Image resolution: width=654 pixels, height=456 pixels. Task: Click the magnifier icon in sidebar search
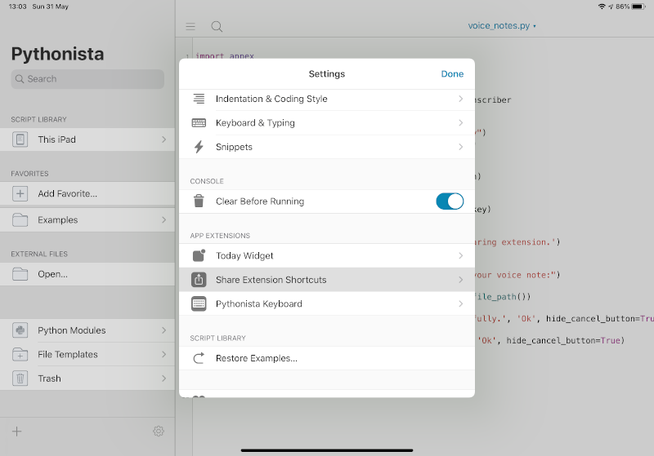click(x=20, y=79)
